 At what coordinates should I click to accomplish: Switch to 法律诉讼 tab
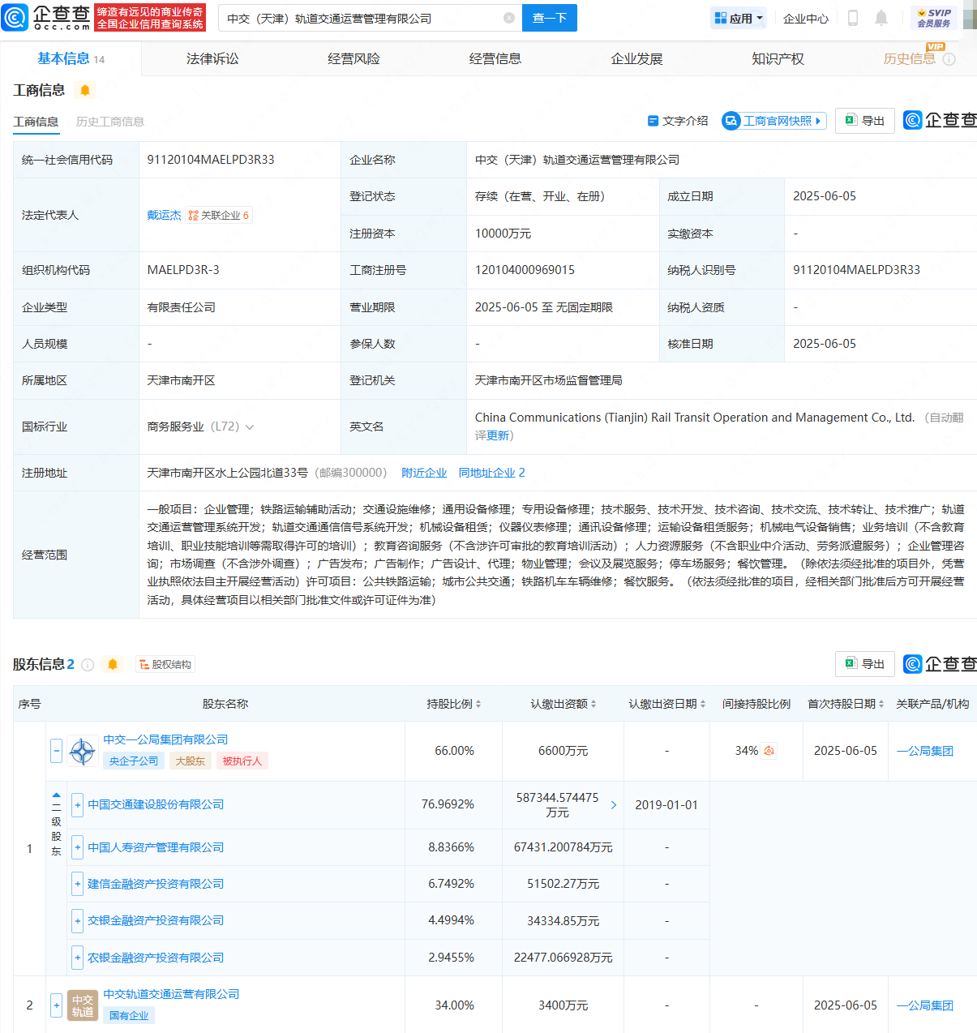(212, 58)
